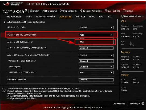The image size is (146, 110).
Task: Click the Hardware Monitor screen icon
Action: tap(123, 16)
